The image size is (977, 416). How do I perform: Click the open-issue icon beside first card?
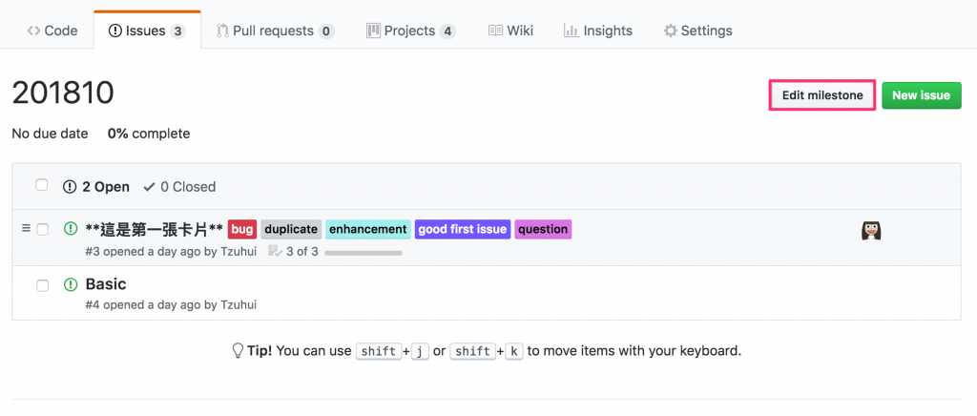71,229
